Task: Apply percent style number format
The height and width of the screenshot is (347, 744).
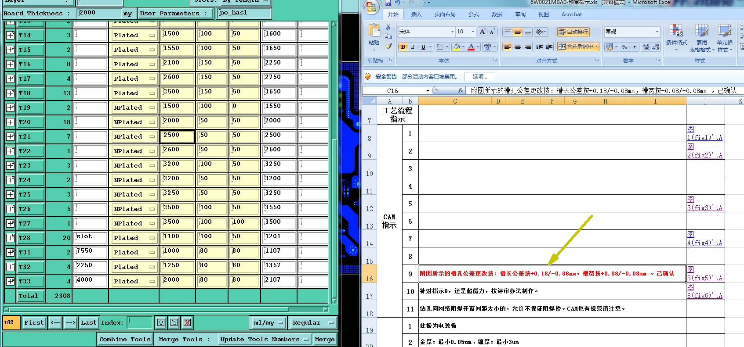Action: click(x=624, y=47)
